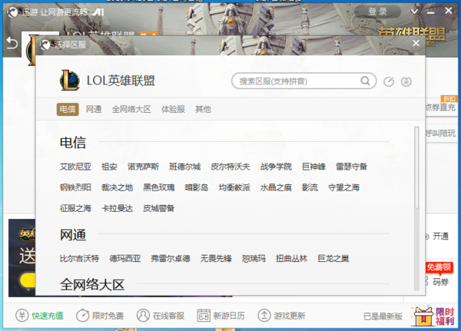461x331 pixels.
Task: Focus the 搜索区服 search field
Action: point(303,81)
